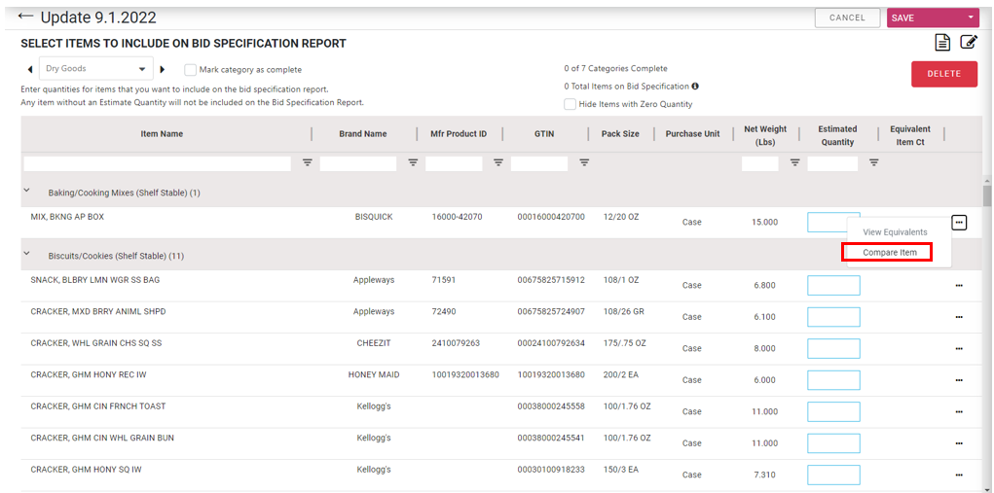The height and width of the screenshot is (493, 994).
Task: Click the edit pencil icon
Action: tap(969, 43)
